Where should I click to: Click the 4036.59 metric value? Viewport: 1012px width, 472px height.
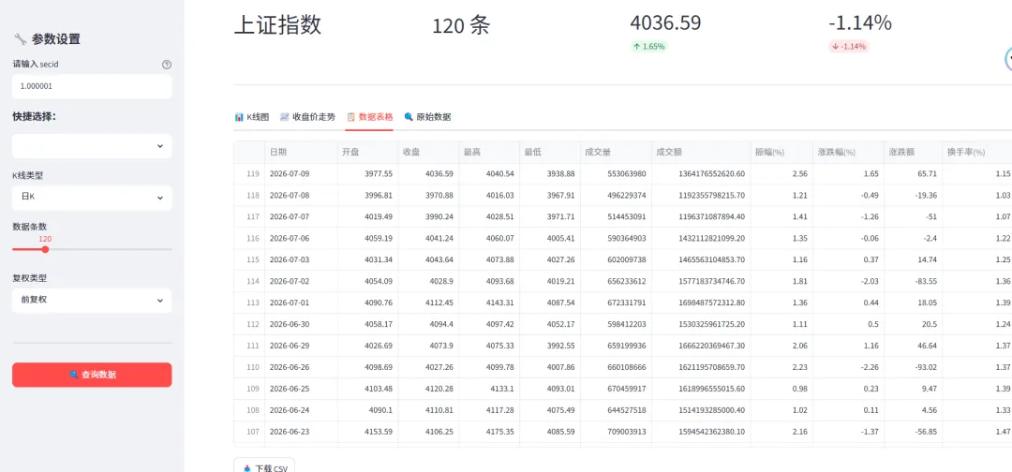(665, 22)
